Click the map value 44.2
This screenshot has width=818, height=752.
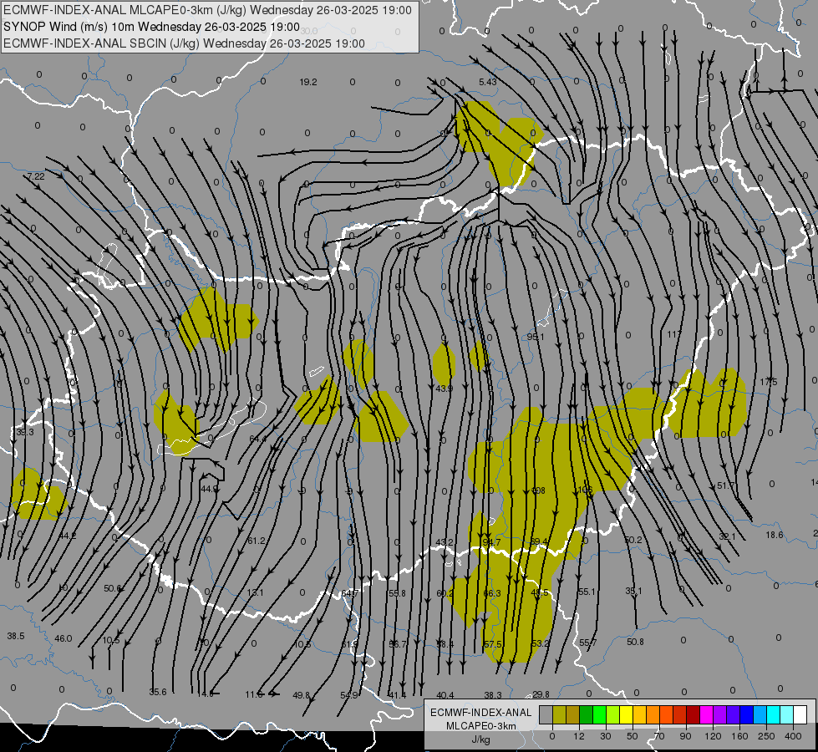[x=68, y=536]
